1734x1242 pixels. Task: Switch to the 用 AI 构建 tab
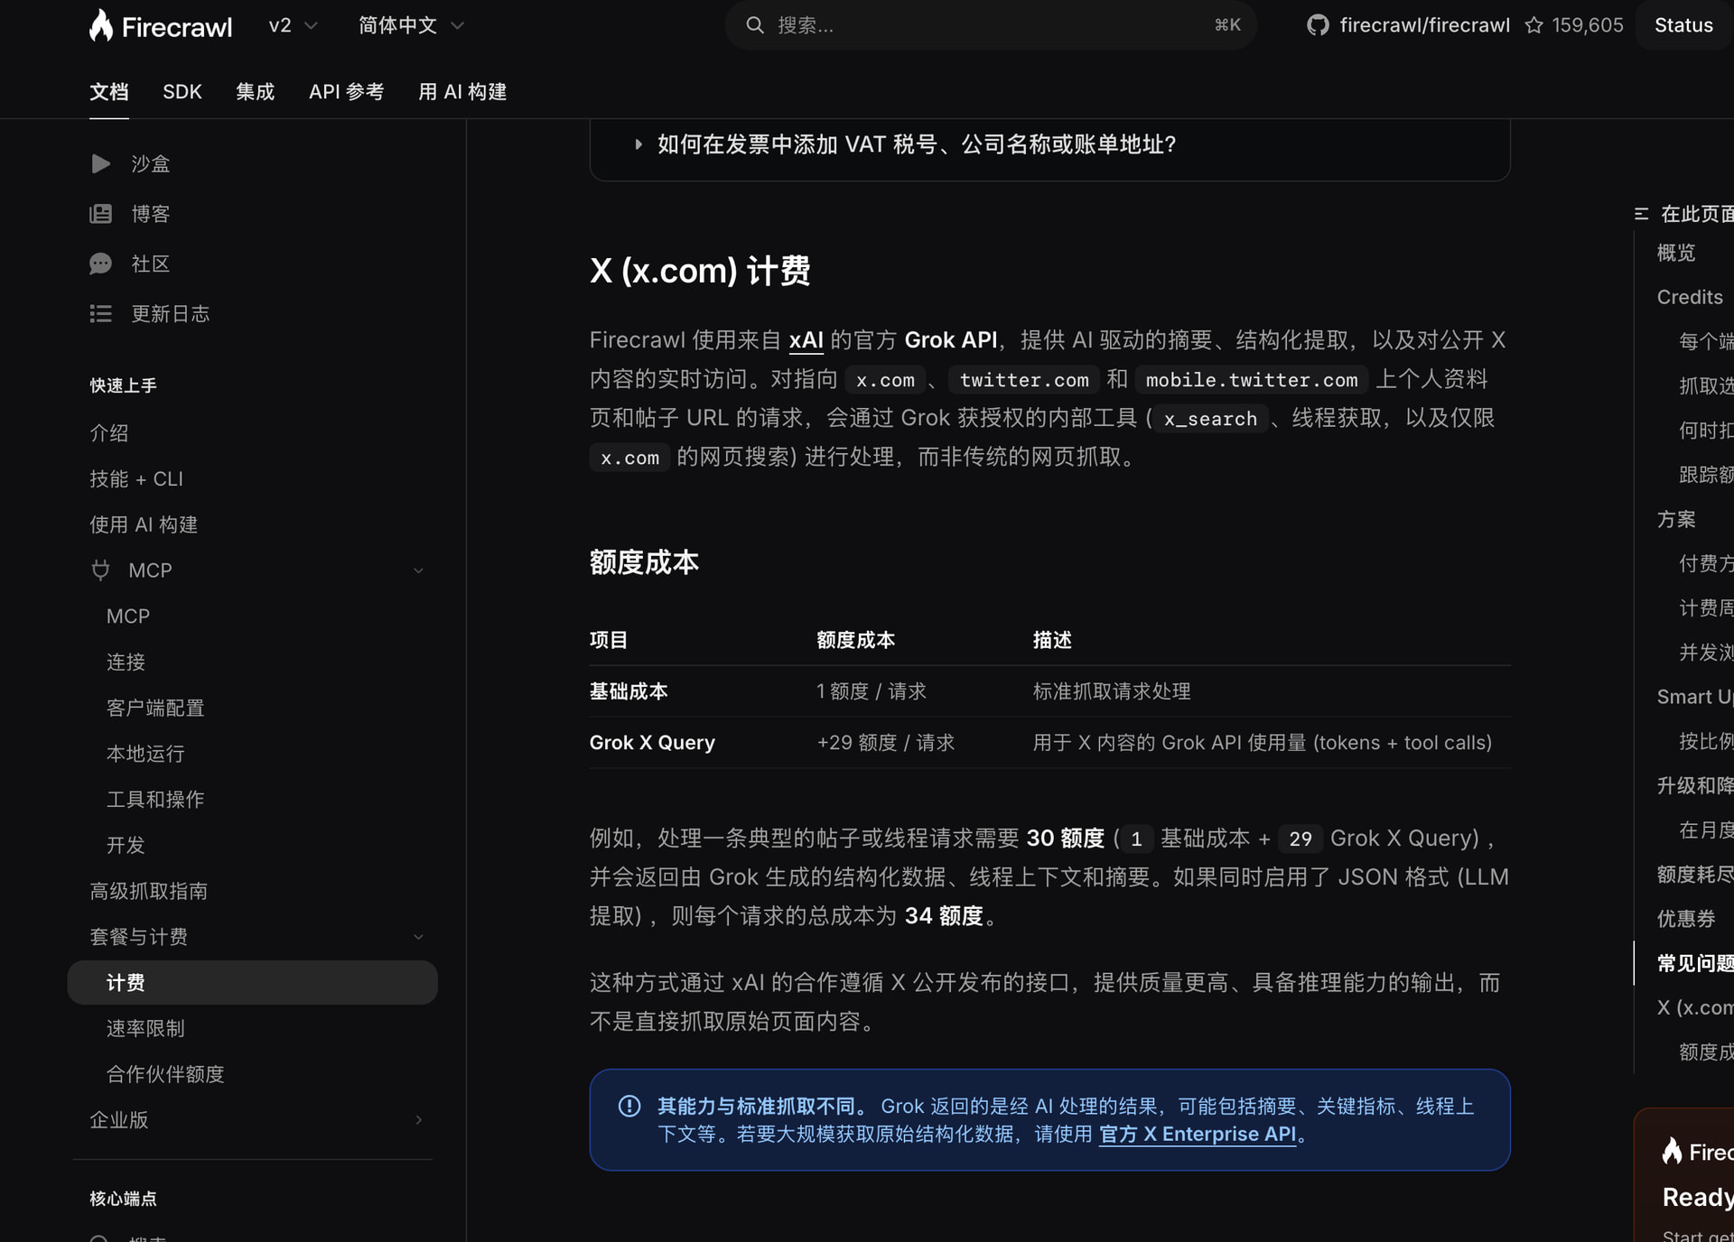462,92
